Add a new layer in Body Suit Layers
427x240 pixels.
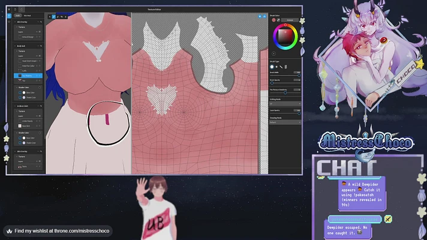[x=37, y=56]
